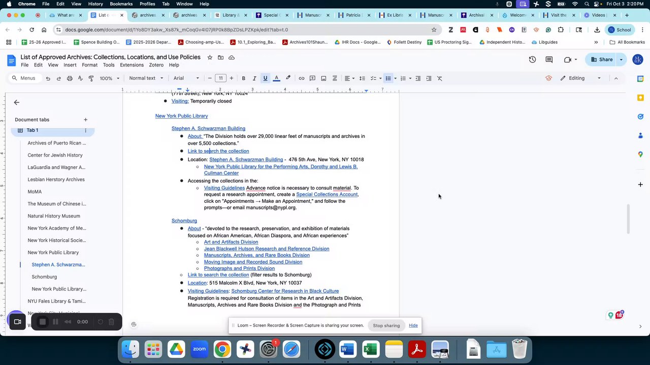Click the document vertical scrollbar thumb

628,219
